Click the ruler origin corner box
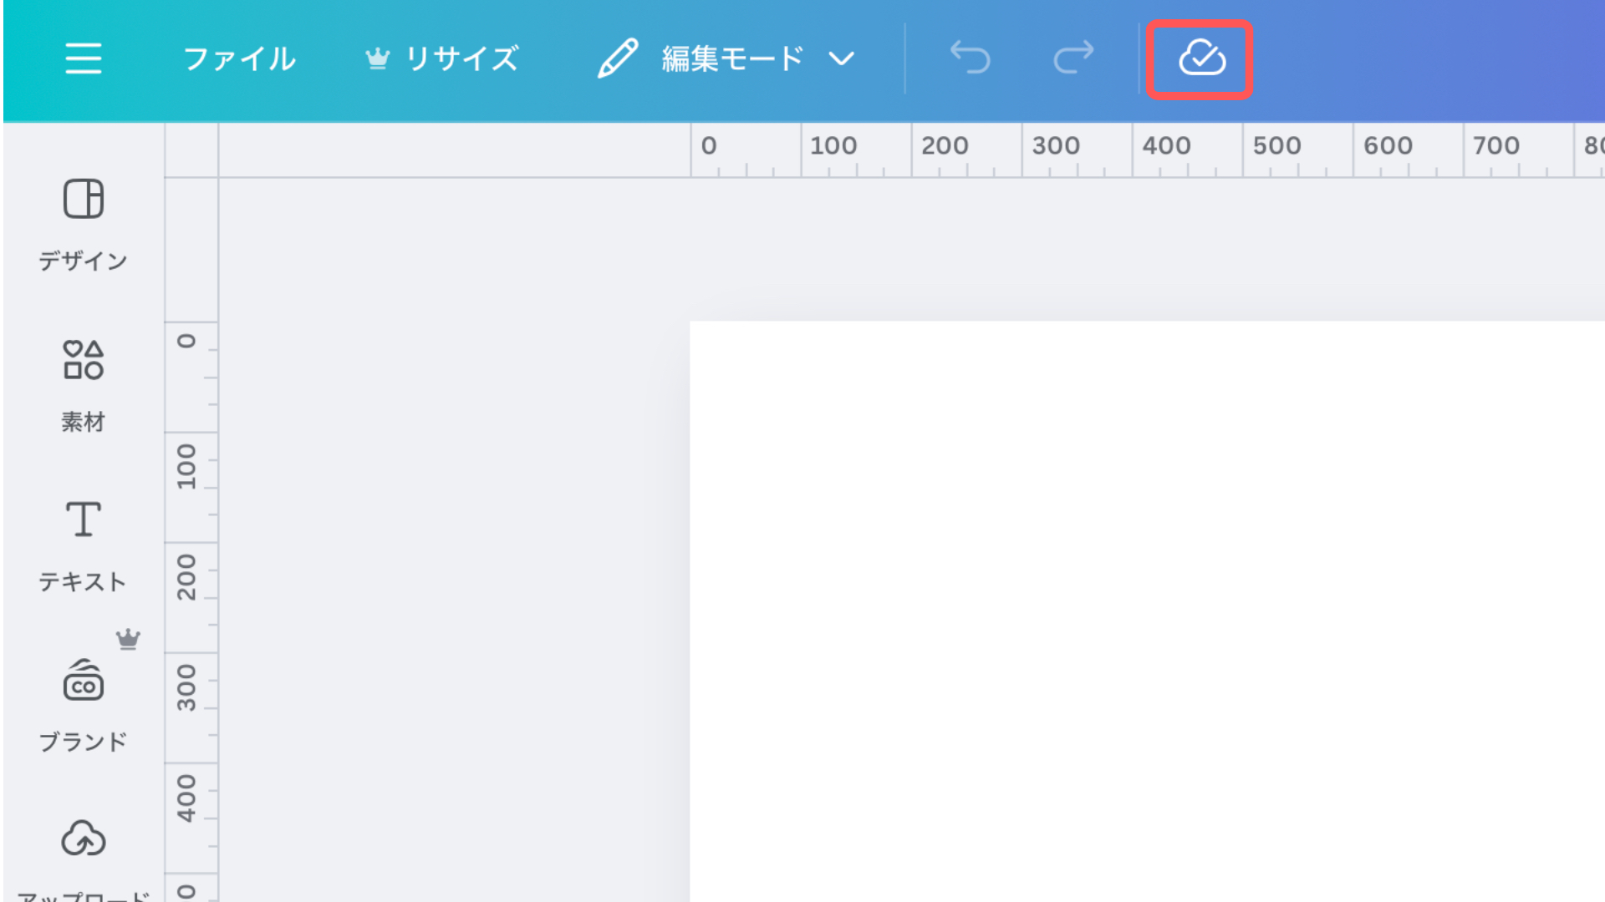 [191, 150]
